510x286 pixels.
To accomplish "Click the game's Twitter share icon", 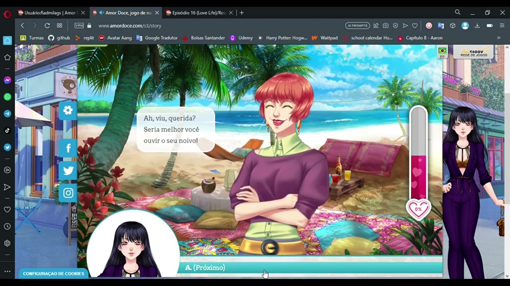I will [68, 171].
